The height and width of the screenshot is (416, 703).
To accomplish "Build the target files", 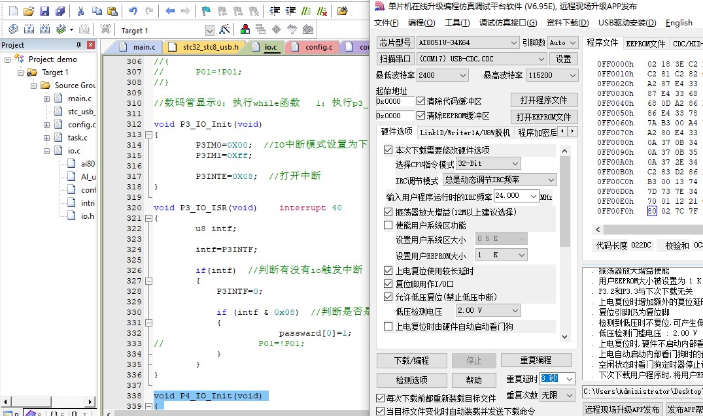I will (x=29, y=29).
